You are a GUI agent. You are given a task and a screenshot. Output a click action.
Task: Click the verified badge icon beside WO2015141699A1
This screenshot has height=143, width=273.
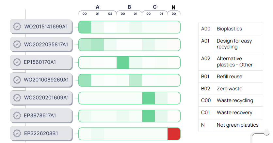click(17, 27)
